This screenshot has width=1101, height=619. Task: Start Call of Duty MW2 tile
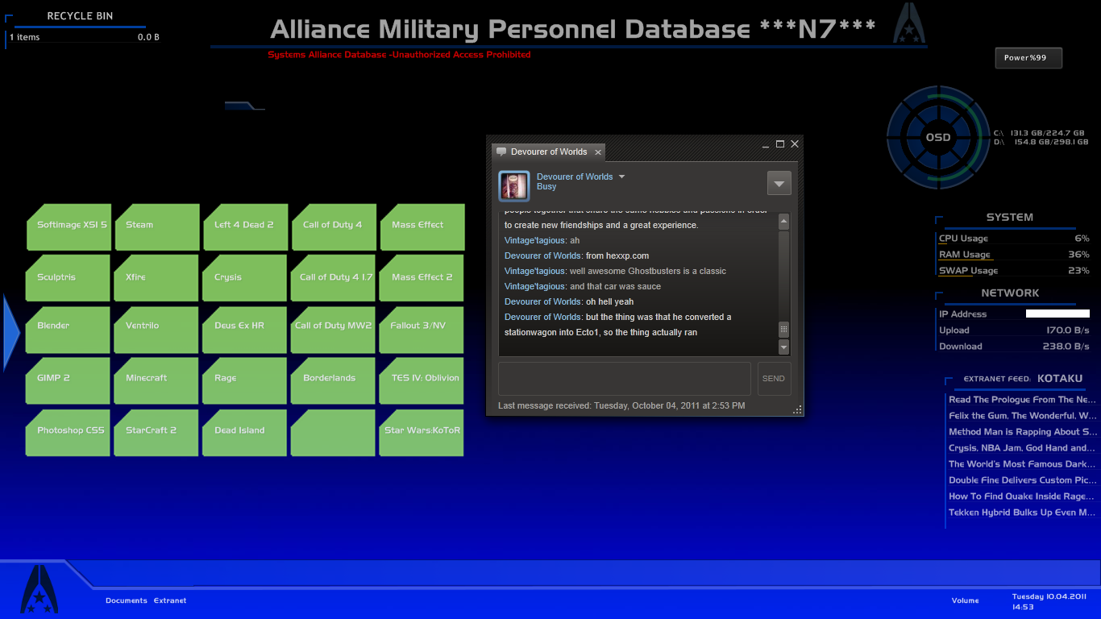coord(334,330)
